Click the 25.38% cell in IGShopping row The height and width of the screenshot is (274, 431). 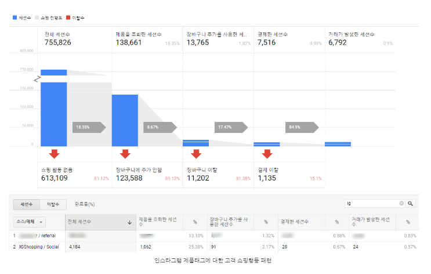point(196,247)
